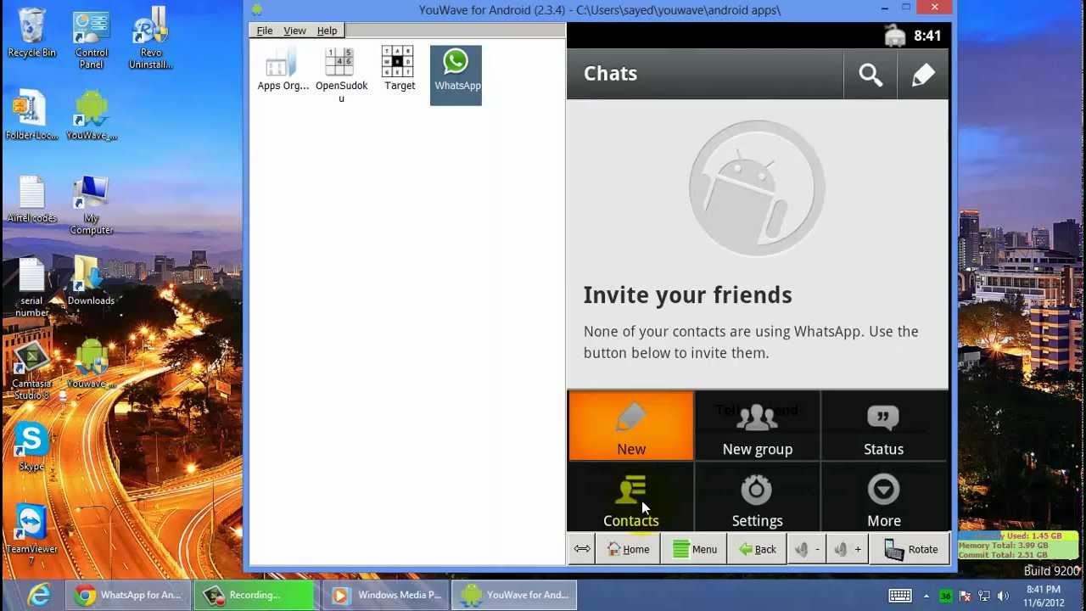Open Internet Explorer from the taskbar
The width and height of the screenshot is (1086, 611).
(x=38, y=595)
